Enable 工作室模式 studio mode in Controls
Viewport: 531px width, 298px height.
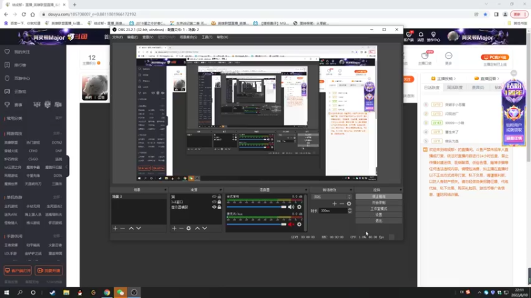point(378,209)
